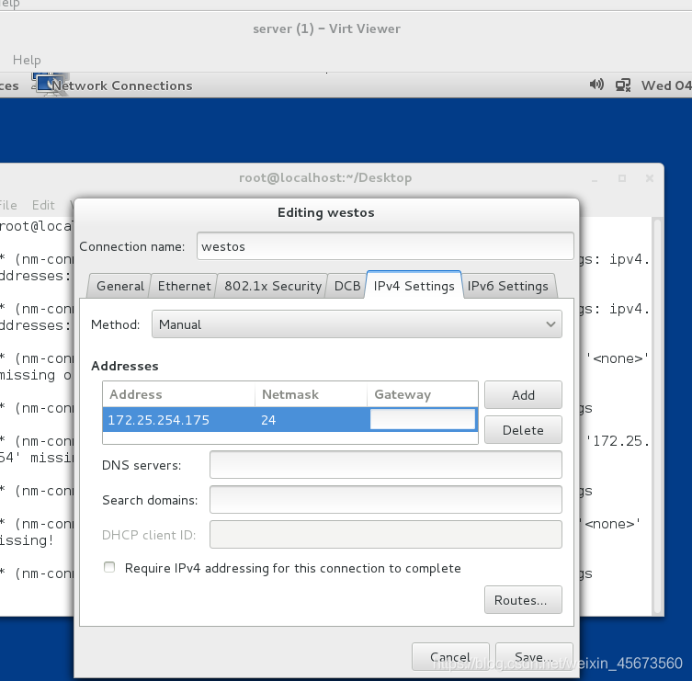Click the network status icon in top panel
This screenshot has width=692, height=681.
click(x=623, y=85)
